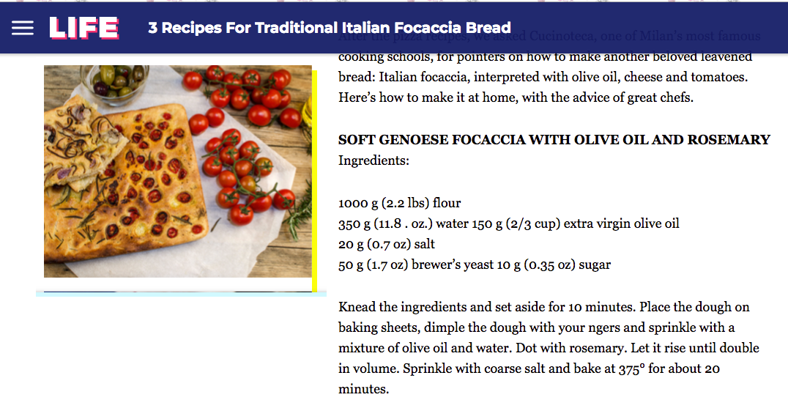788x400 pixels.
Task: Click the "20 g (0.7 oz) salt" line
Action: pyautogui.click(x=387, y=244)
